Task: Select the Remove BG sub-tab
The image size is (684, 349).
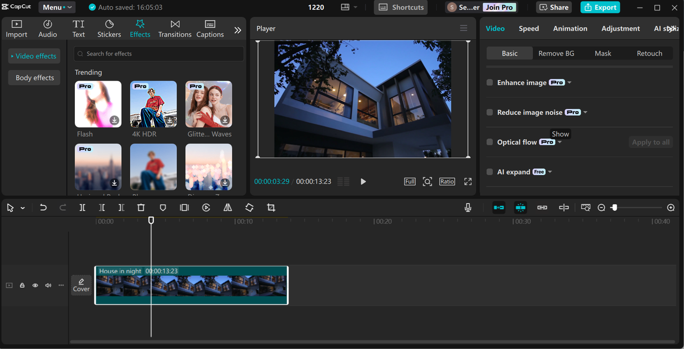Action: pos(556,53)
